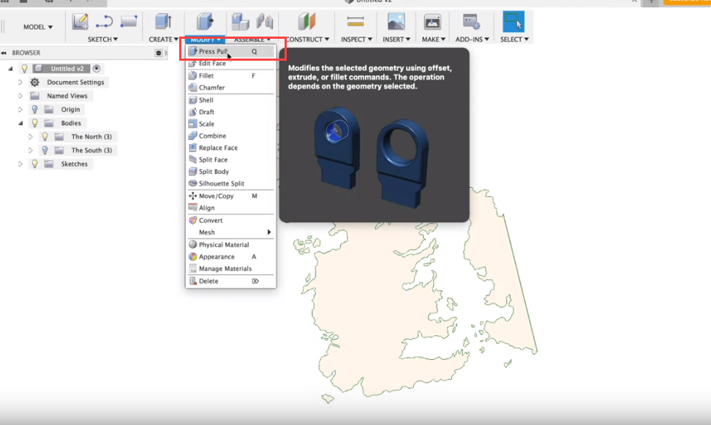
Task: Choose Press Pull from the menu
Action: click(230, 51)
